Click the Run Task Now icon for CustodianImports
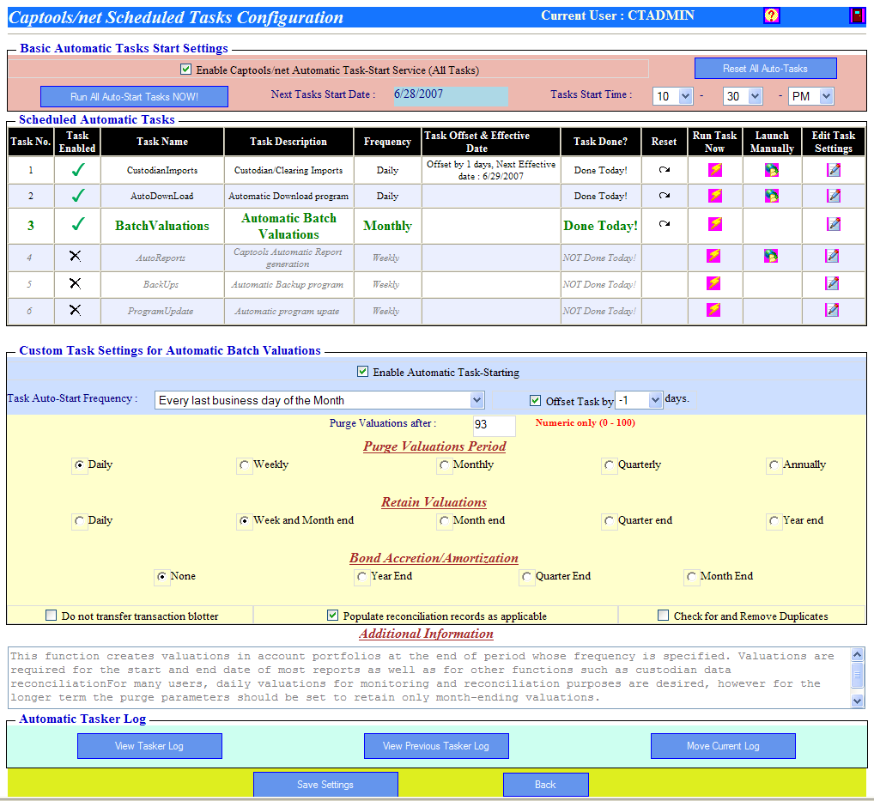 714,170
